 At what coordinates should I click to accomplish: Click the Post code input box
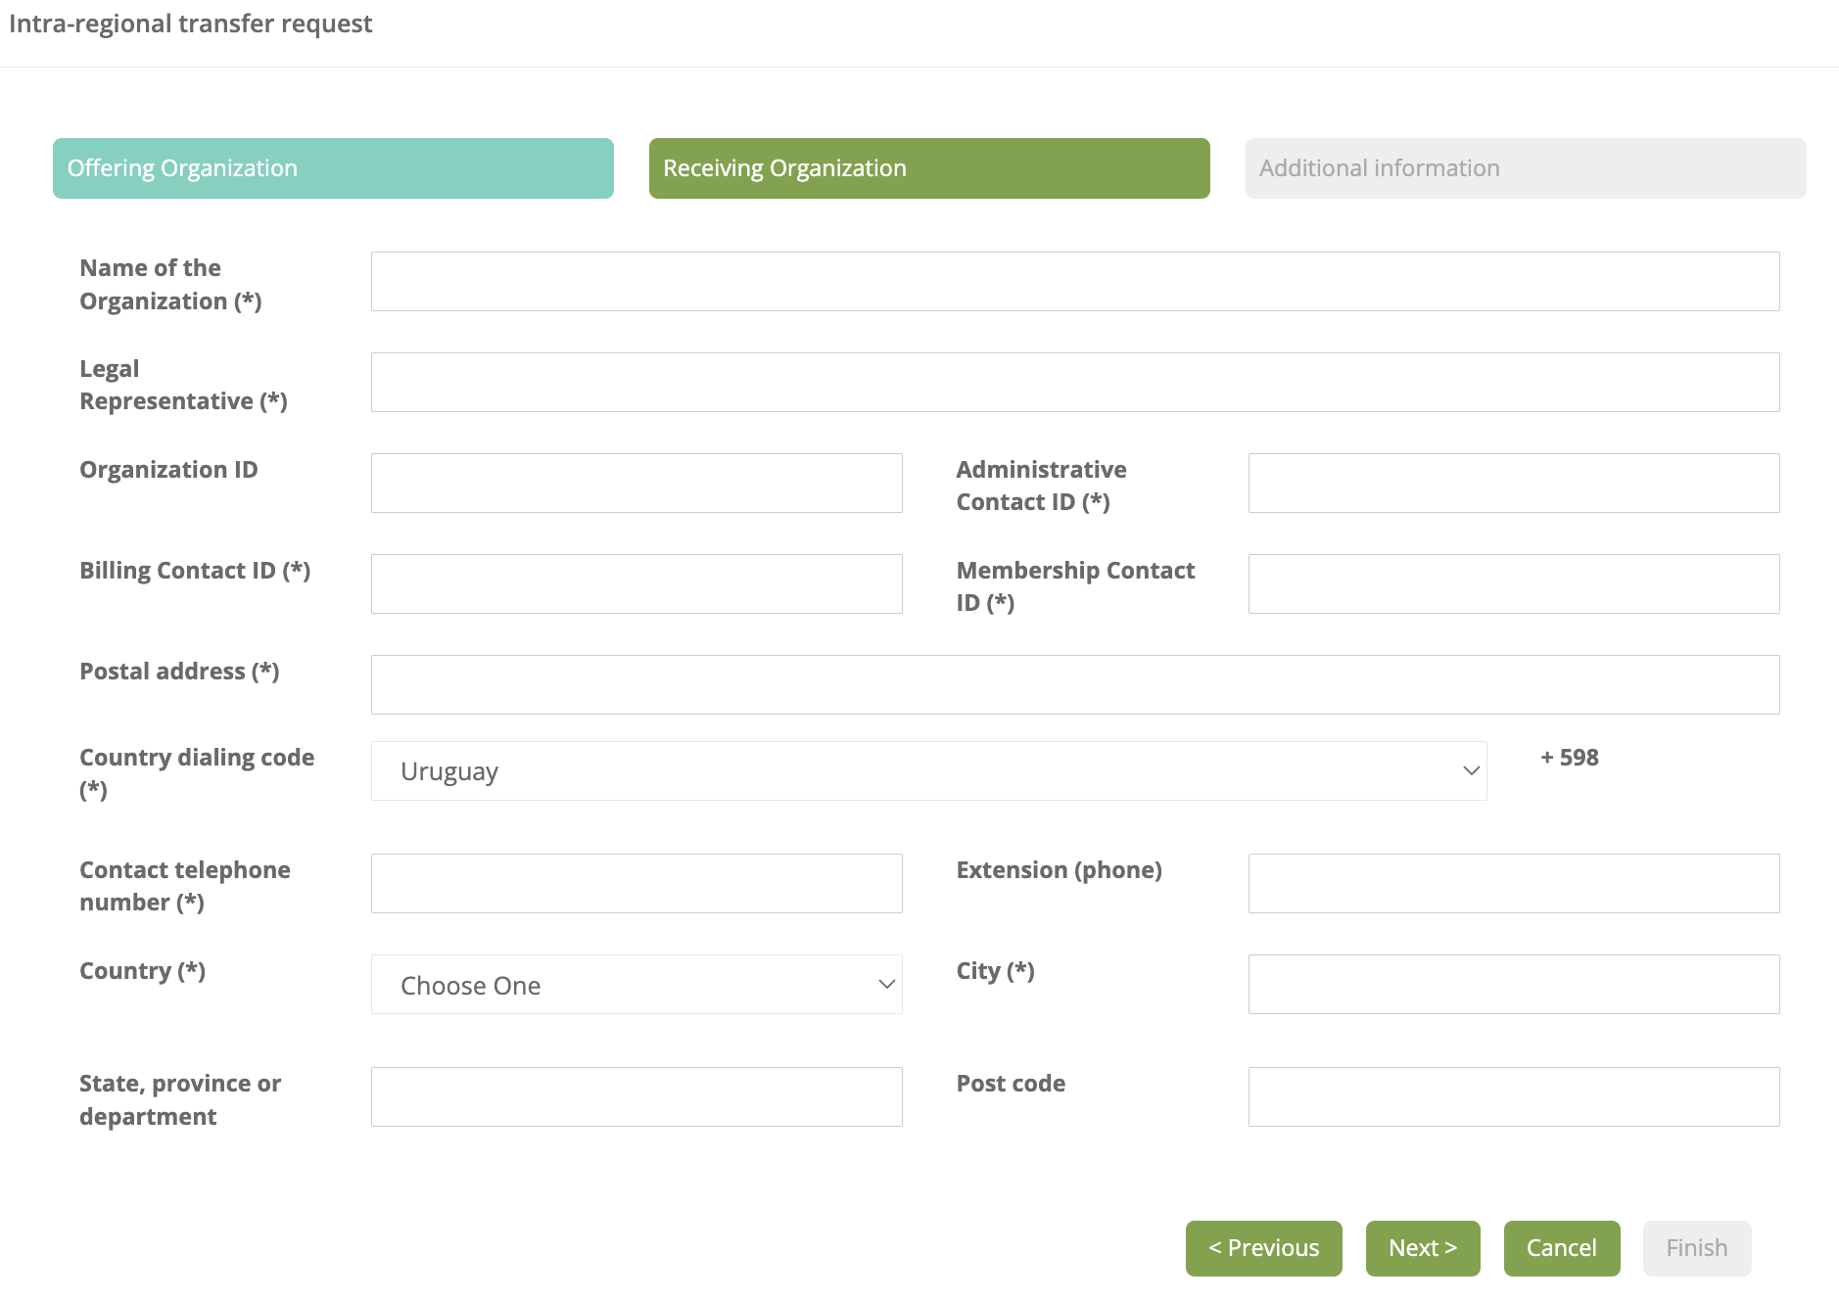(1513, 1097)
